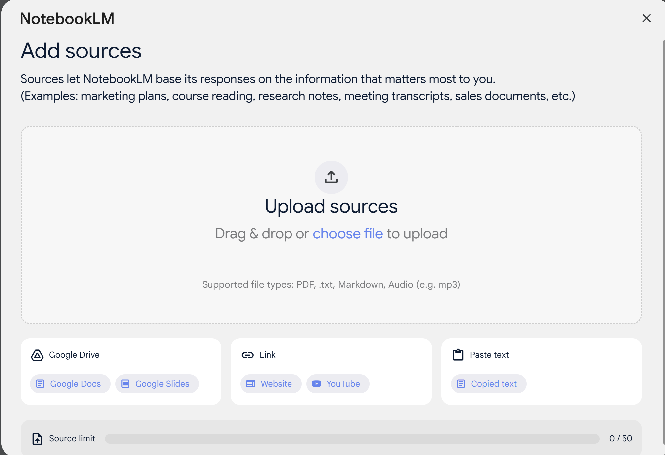Click the Website icon in chip
Image resolution: width=665 pixels, height=455 pixels.
point(251,384)
